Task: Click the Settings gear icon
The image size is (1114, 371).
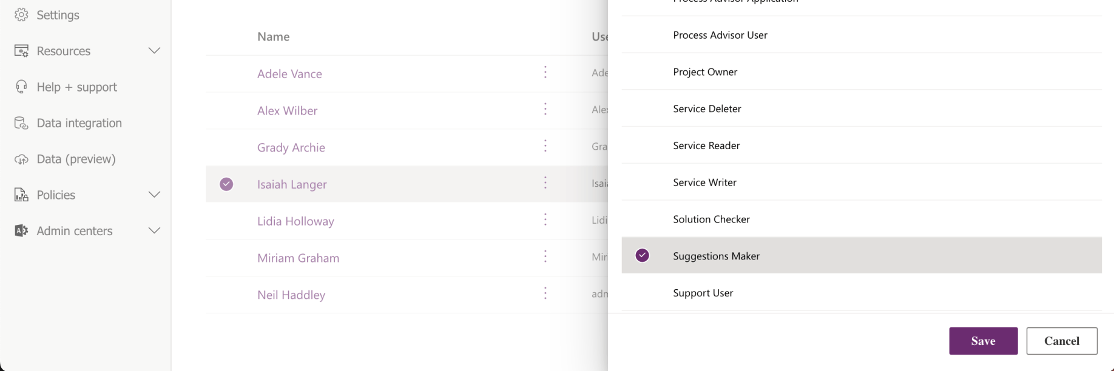Action: tap(21, 15)
